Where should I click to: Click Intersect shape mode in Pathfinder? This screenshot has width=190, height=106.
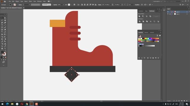[x=147, y=16]
